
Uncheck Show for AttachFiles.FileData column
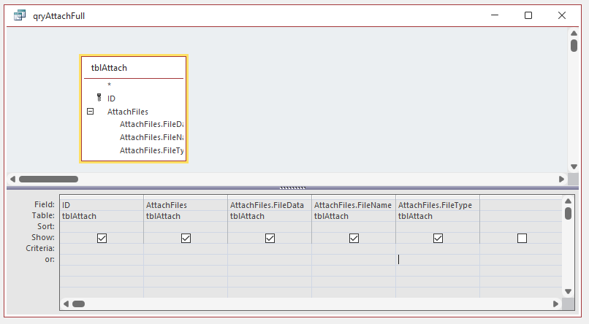click(x=270, y=238)
